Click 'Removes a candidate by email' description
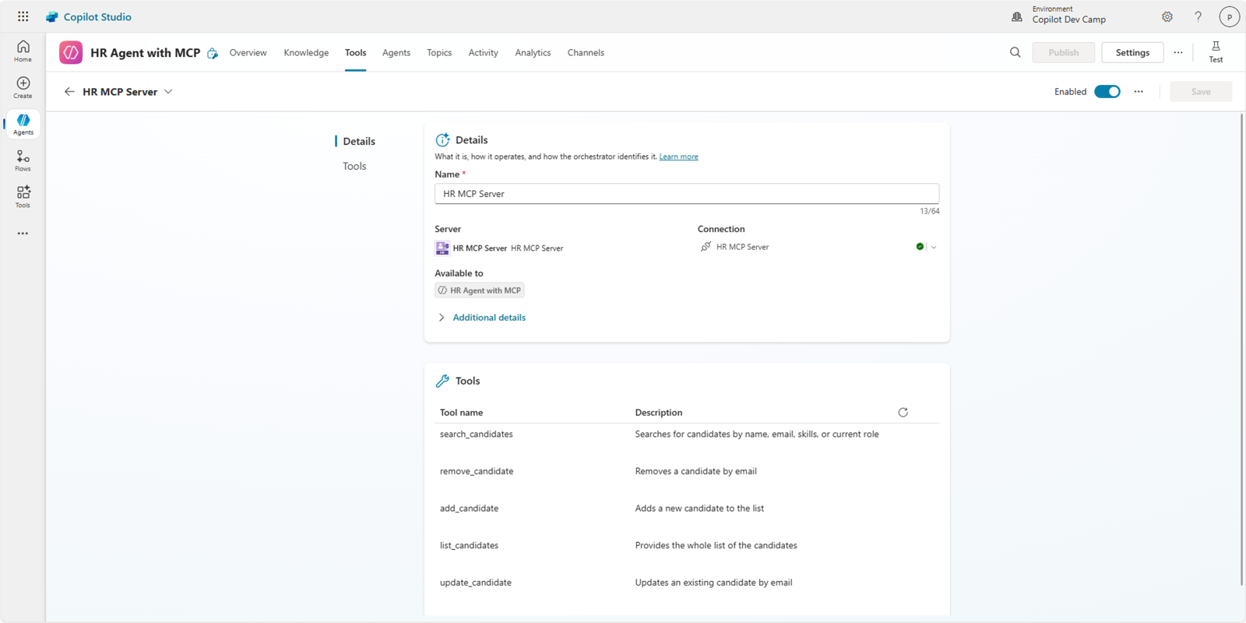 tap(695, 471)
